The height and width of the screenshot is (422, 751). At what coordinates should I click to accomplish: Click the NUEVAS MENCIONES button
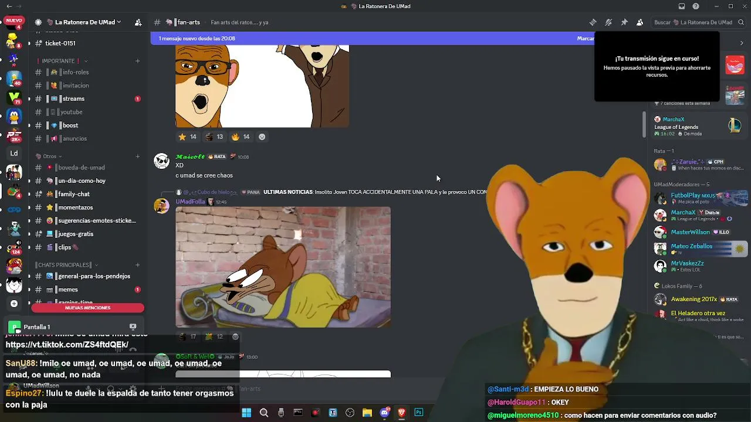87,308
